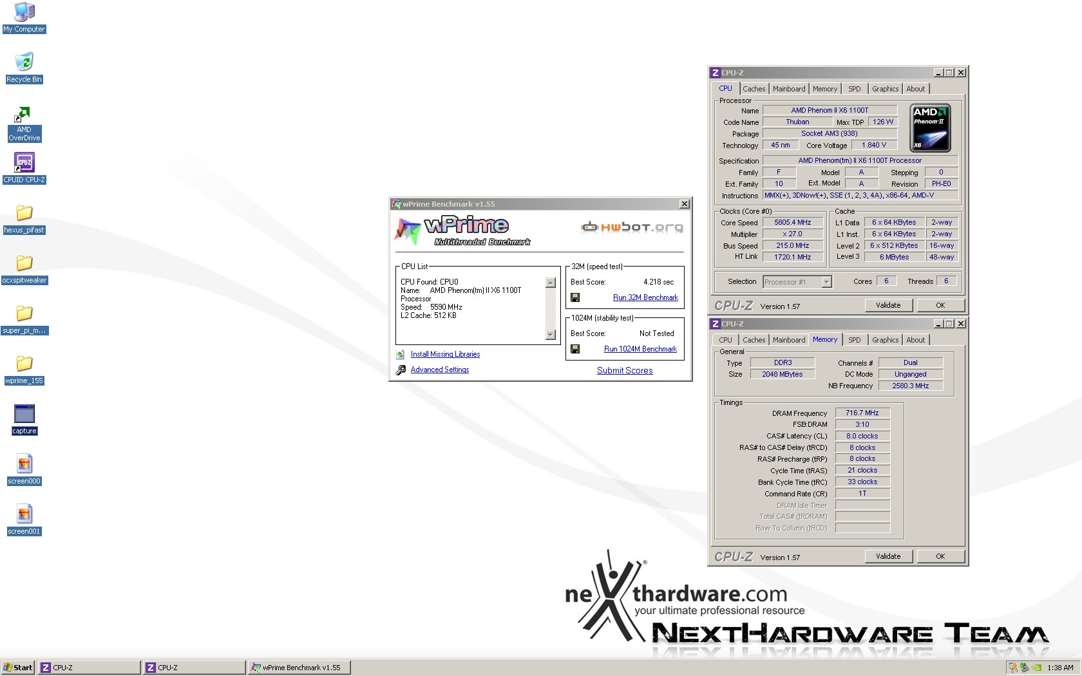This screenshot has width=1082, height=676.
Task: Open SPD tab in lower CPU-Z window
Action: coord(854,340)
